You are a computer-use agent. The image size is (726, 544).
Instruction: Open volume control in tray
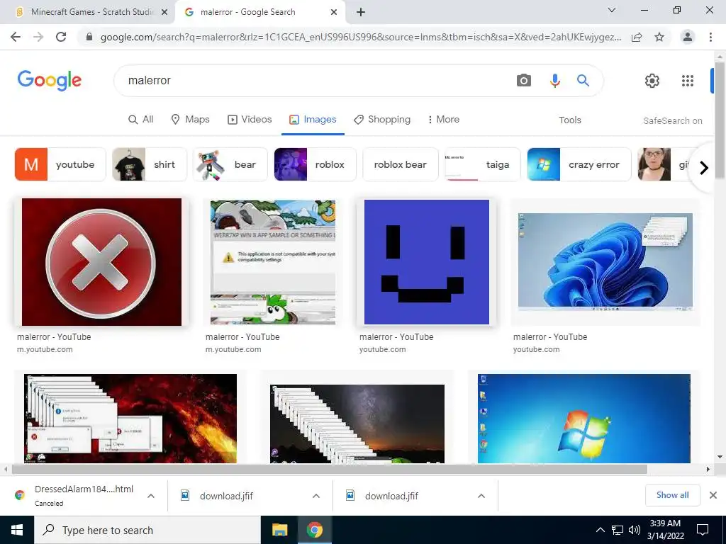coord(635,530)
